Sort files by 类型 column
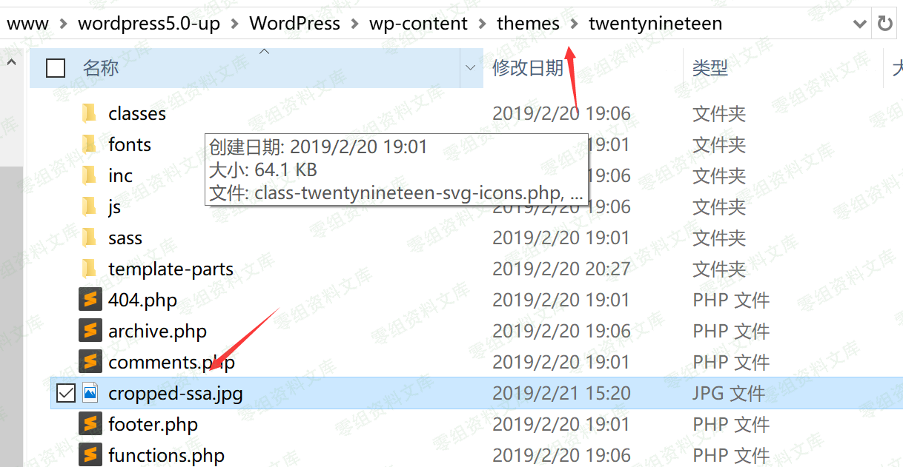Image resolution: width=903 pixels, height=467 pixels. pyautogui.click(x=709, y=68)
